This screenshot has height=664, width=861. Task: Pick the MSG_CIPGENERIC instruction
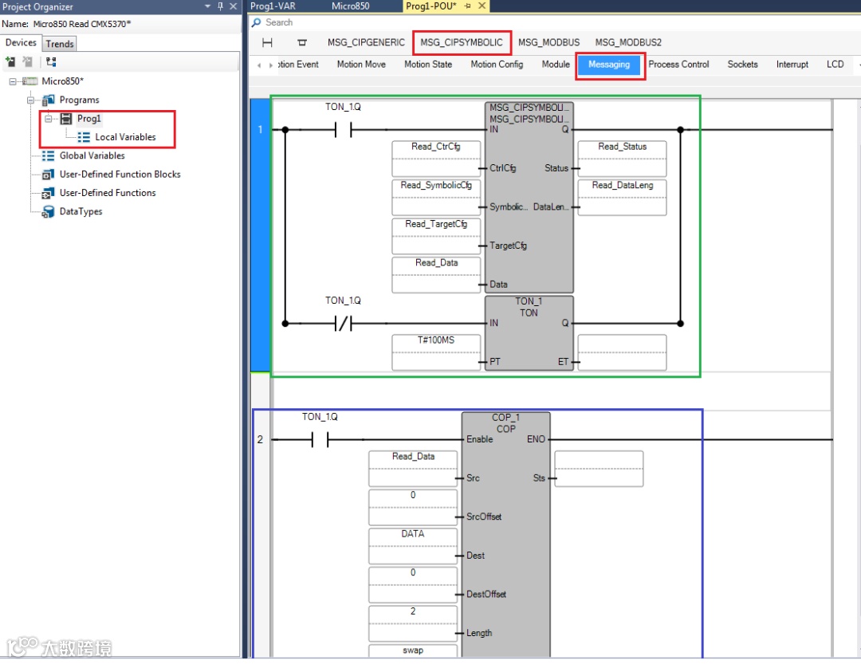click(366, 43)
